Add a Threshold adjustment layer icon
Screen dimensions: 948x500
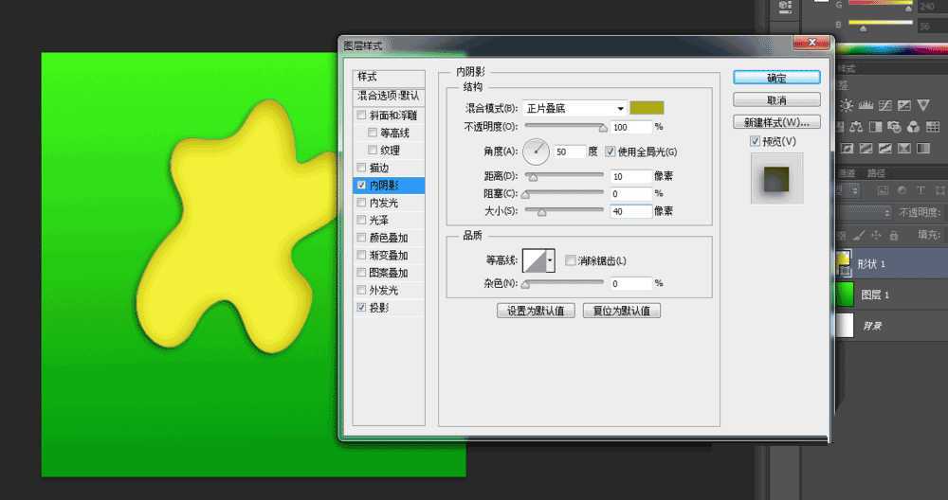[885, 149]
